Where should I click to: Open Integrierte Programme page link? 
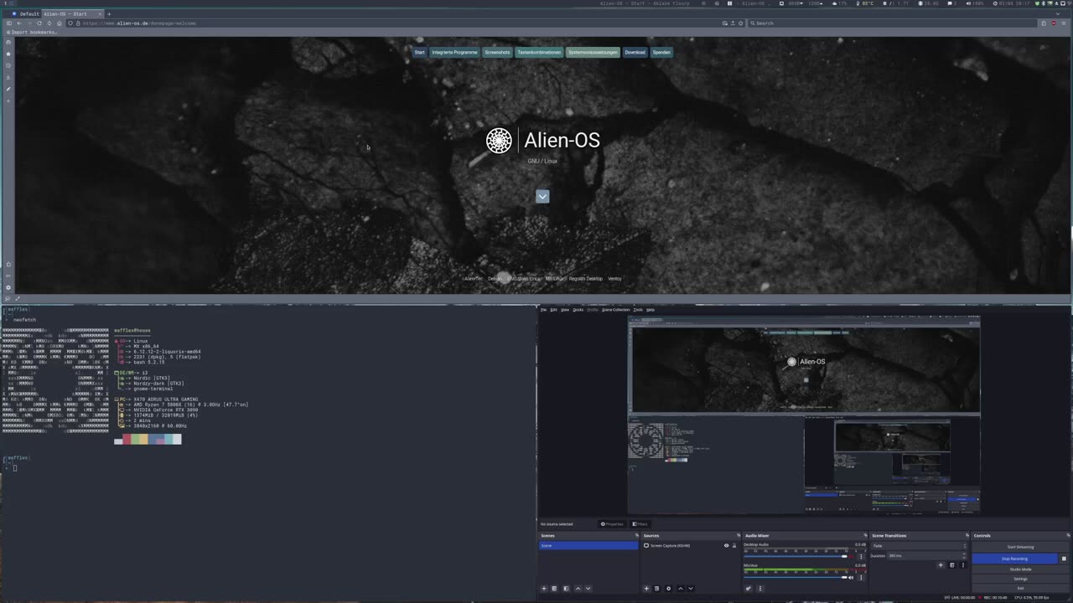pos(454,52)
